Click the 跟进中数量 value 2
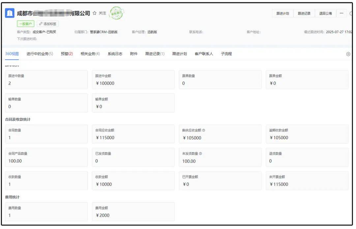Image resolution: width=356 pixels, height=229 pixels. pos(10,83)
